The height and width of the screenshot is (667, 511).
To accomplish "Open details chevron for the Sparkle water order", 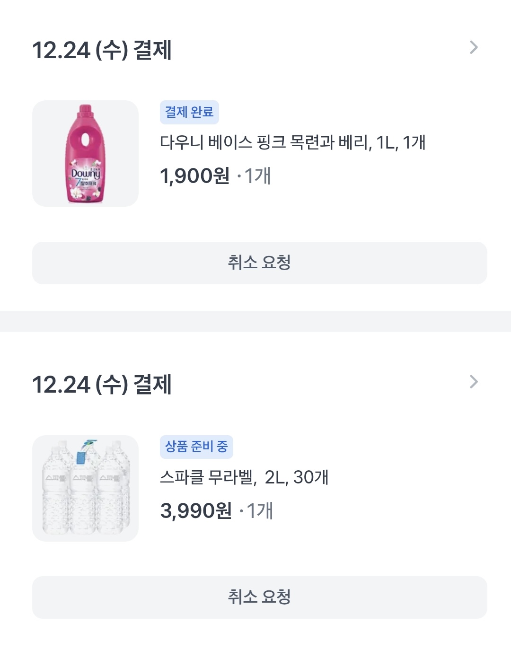I will (x=474, y=382).
